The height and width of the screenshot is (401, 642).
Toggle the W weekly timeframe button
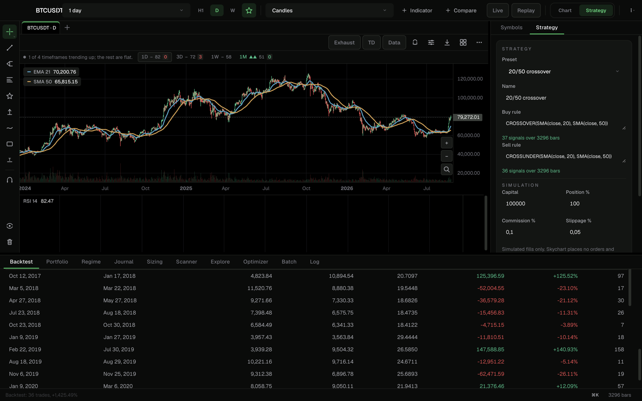pos(233,10)
